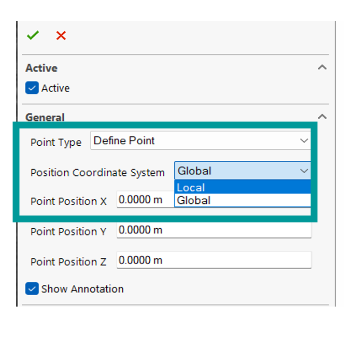This screenshot has height=346, width=354.
Task: Select the Point Position Z field
Action: coord(214,260)
